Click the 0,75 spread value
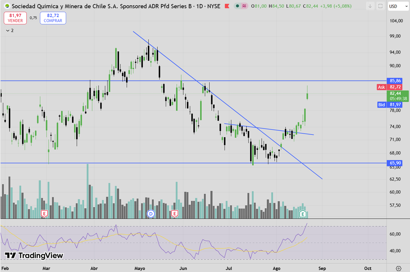 pos(33,18)
